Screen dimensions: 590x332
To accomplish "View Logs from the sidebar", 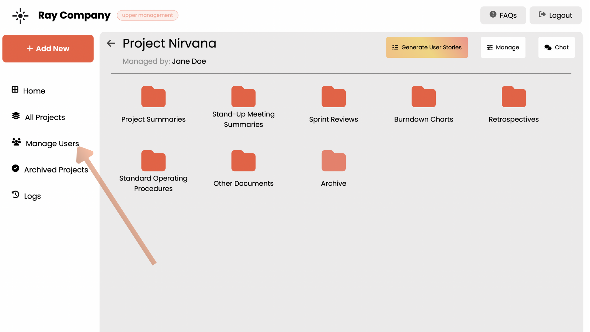I will click(x=32, y=196).
